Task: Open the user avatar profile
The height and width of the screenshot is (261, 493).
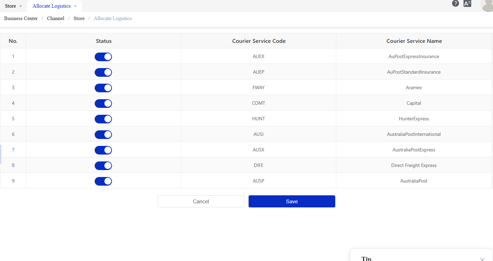Action: point(487,5)
